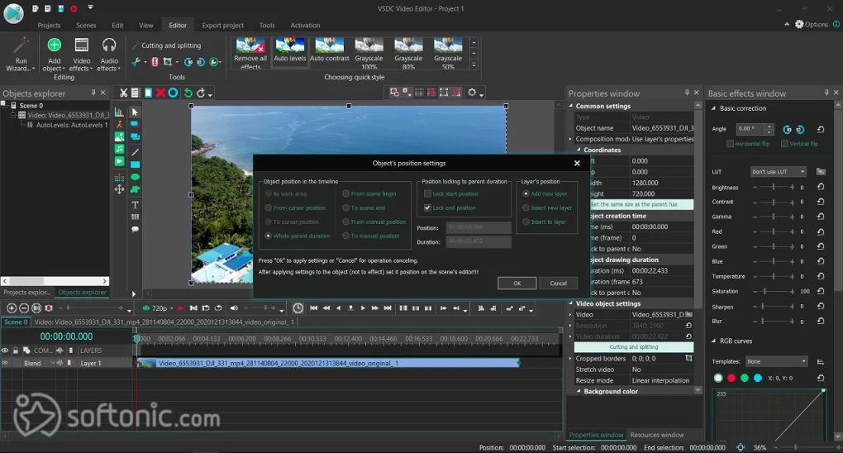The width and height of the screenshot is (843, 453).
Task: Reset the Brightness value icon
Action: pos(821,187)
